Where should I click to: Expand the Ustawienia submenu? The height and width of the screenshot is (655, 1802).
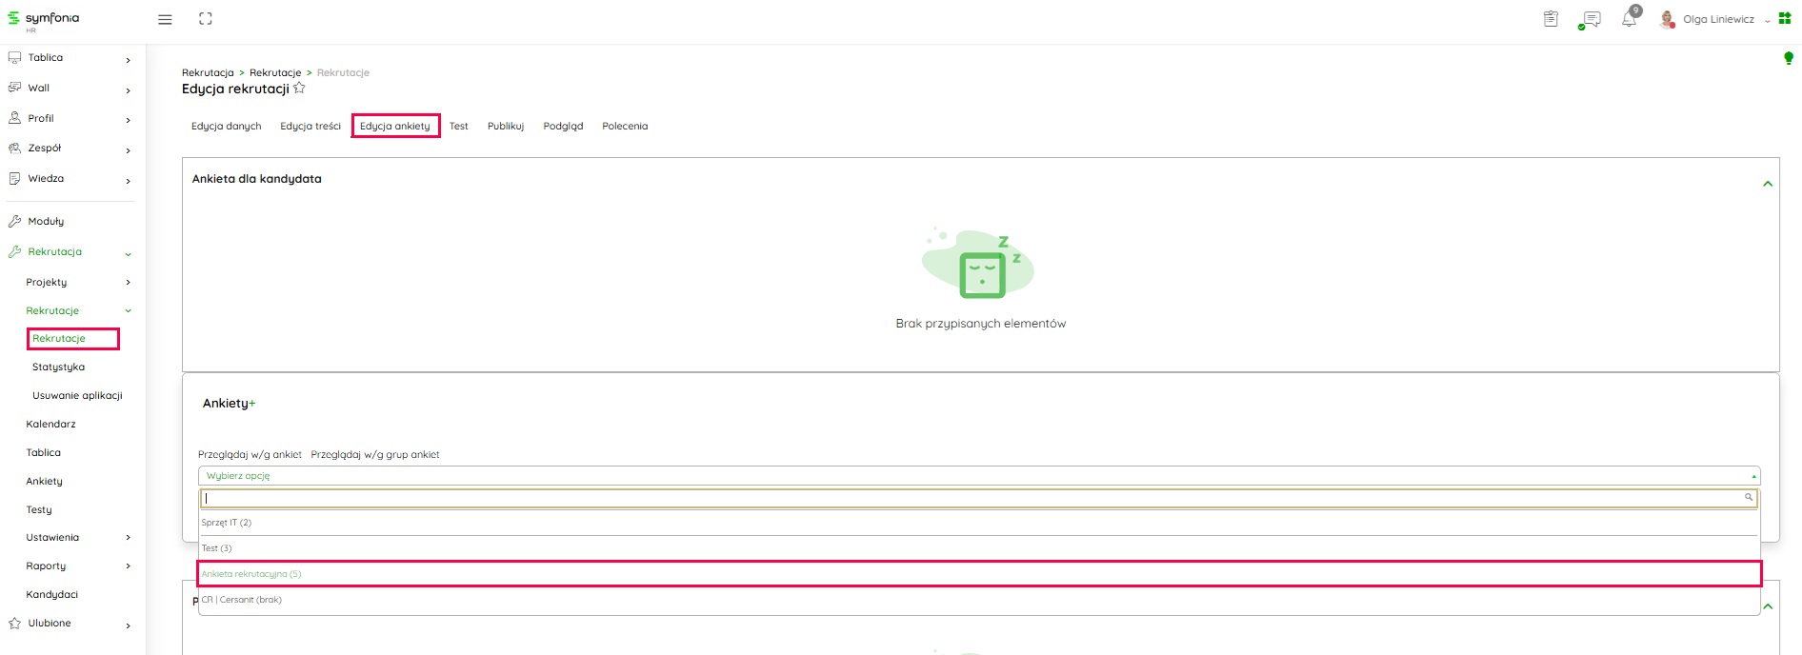tap(128, 538)
